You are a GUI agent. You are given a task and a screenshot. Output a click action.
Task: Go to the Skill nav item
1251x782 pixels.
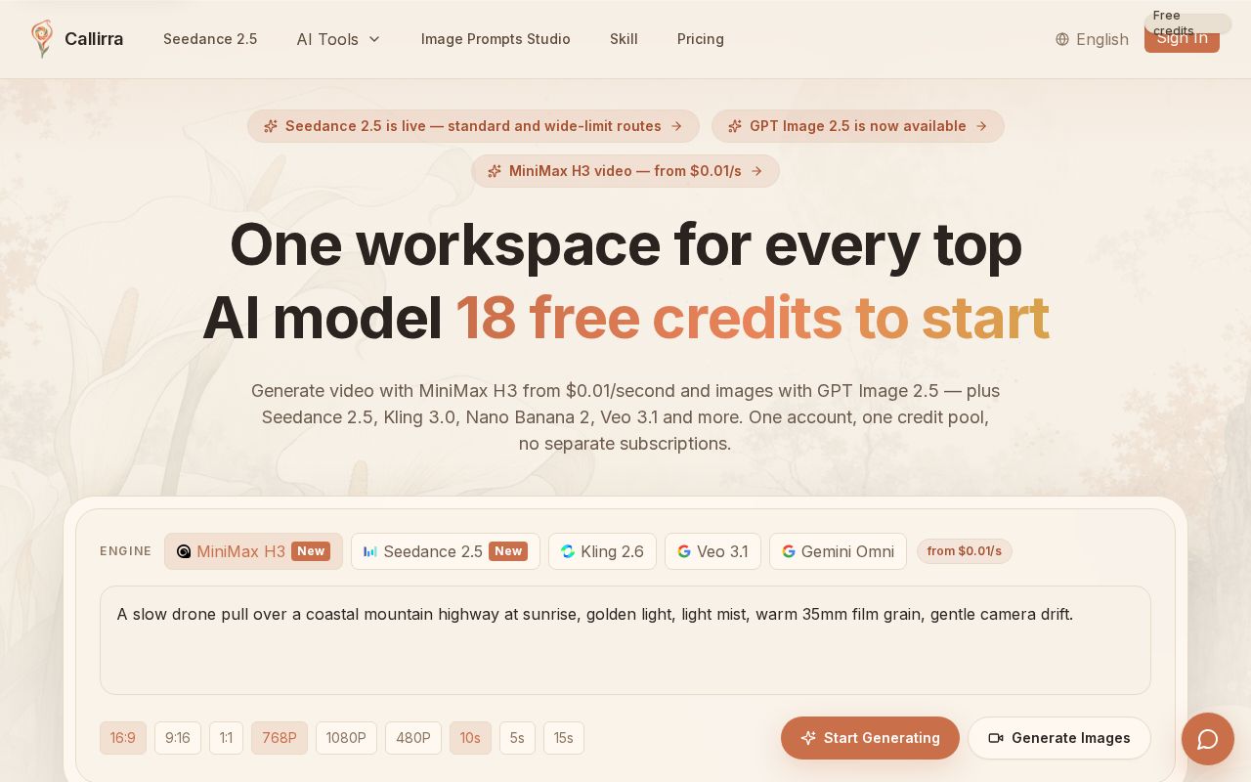tap(624, 39)
